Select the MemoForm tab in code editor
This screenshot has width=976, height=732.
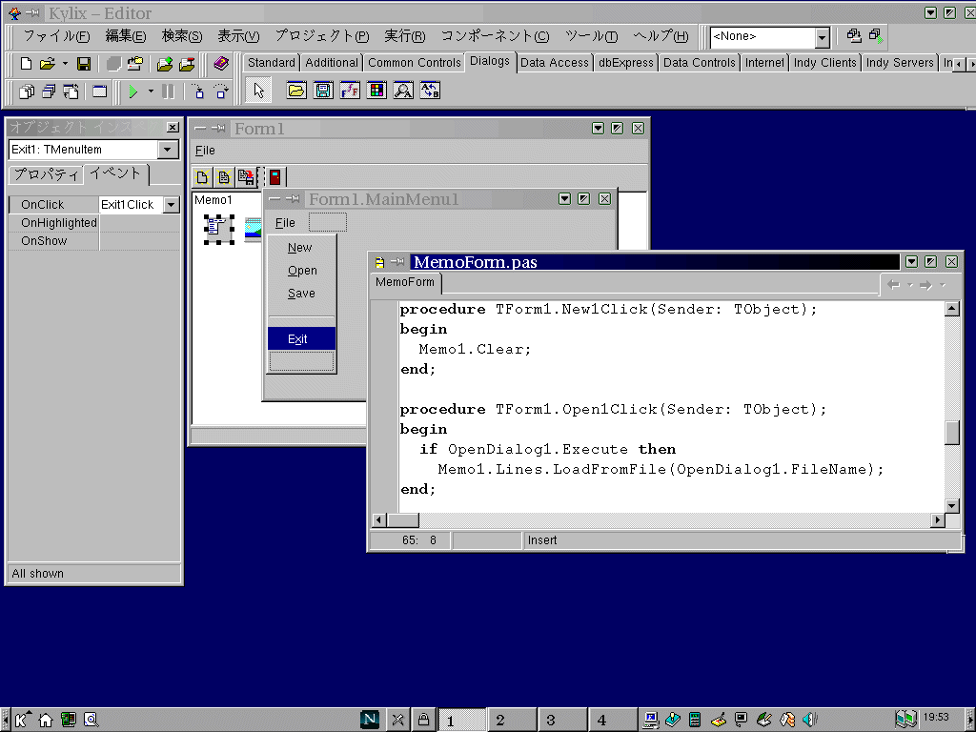405,282
